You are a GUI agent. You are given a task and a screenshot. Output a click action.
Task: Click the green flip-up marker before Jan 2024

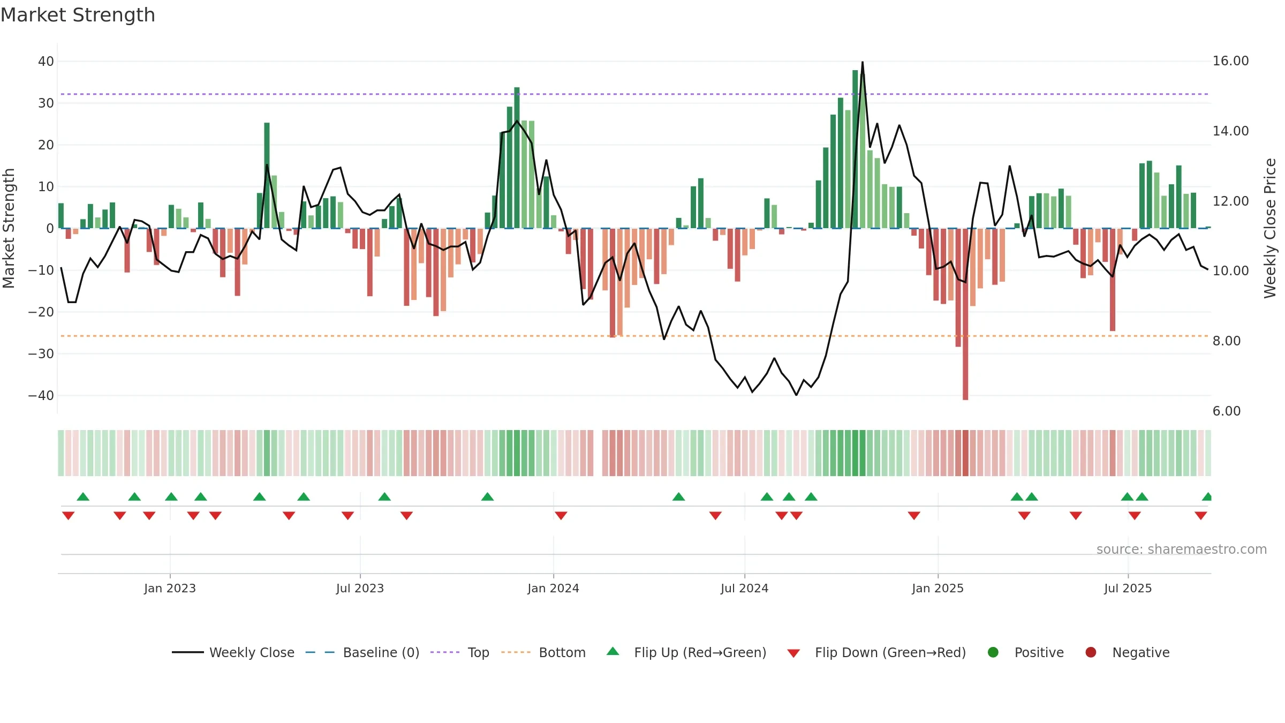click(487, 496)
